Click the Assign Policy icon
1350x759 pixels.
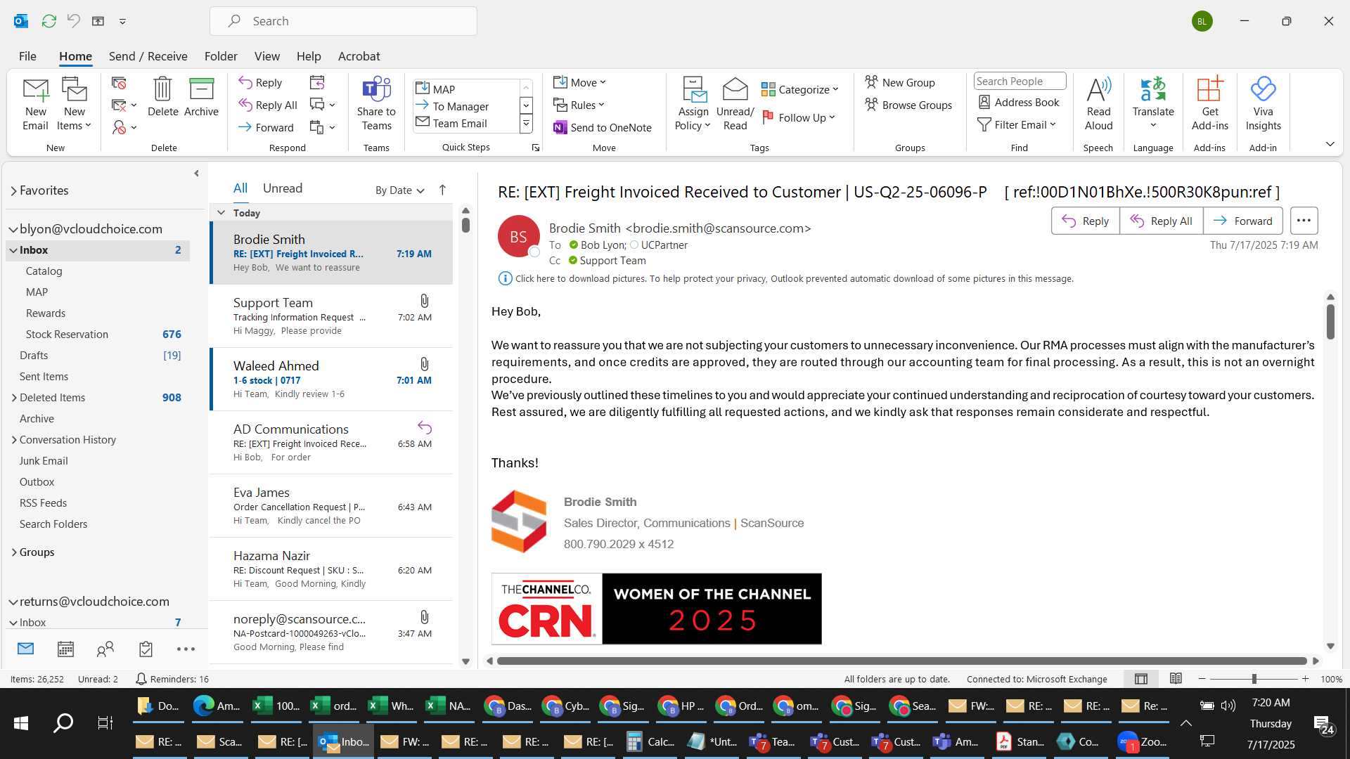pyautogui.click(x=693, y=89)
